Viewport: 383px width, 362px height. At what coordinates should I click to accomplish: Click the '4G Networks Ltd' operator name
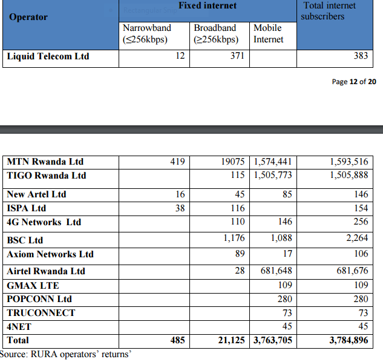[44, 222]
